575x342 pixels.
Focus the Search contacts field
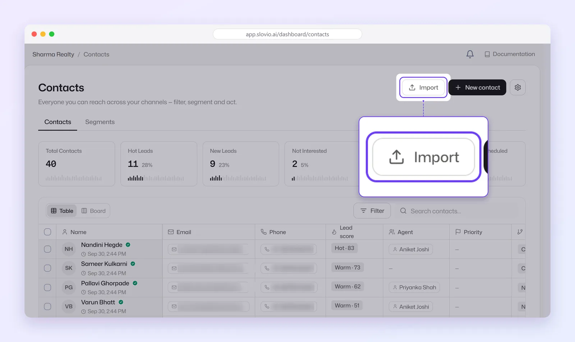click(456, 211)
